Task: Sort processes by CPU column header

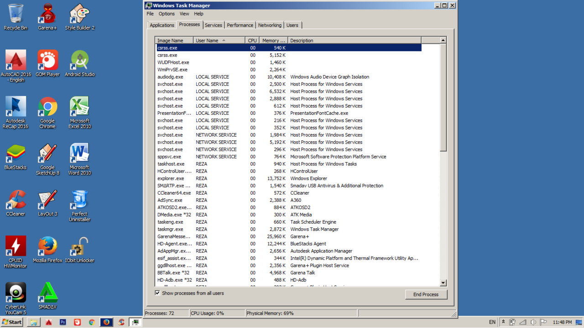Action: coord(252,41)
